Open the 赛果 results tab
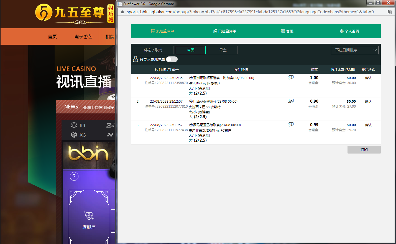The width and height of the screenshot is (396, 244). pos(287,31)
